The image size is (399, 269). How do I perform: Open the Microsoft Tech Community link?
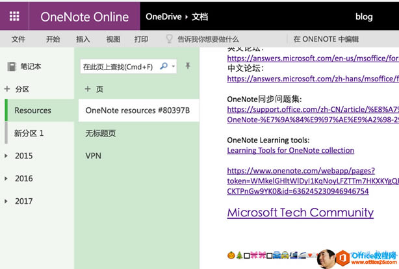(300, 212)
